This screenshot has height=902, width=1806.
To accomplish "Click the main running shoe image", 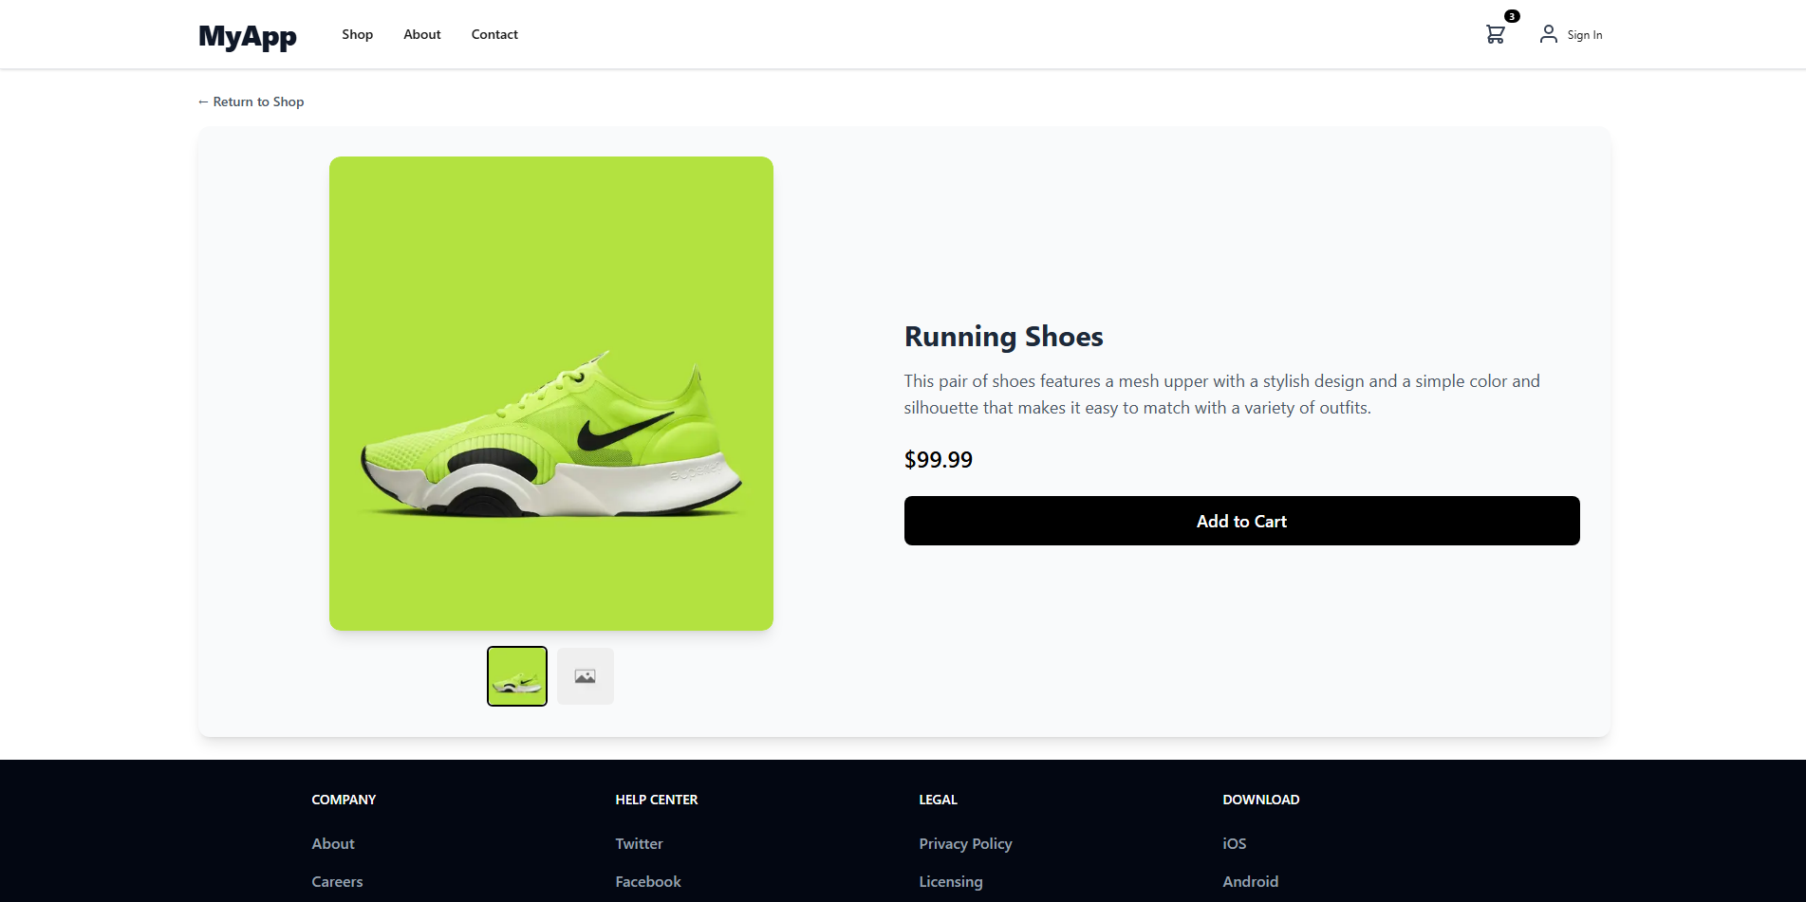I will click(551, 394).
